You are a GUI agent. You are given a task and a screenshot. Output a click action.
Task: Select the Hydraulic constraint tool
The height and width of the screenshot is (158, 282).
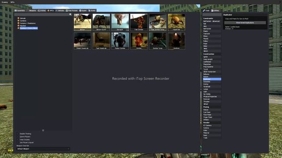(212, 34)
